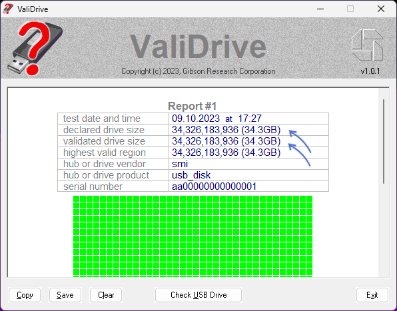
Task: Select the declared drive size value
Action: point(226,130)
